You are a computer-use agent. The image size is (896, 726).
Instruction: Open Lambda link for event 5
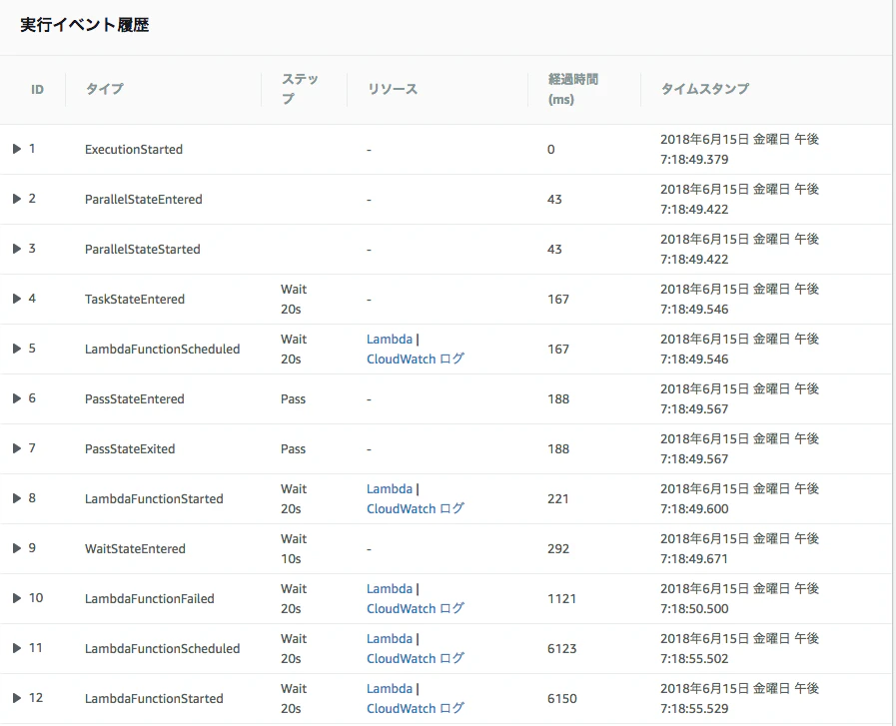click(390, 340)
